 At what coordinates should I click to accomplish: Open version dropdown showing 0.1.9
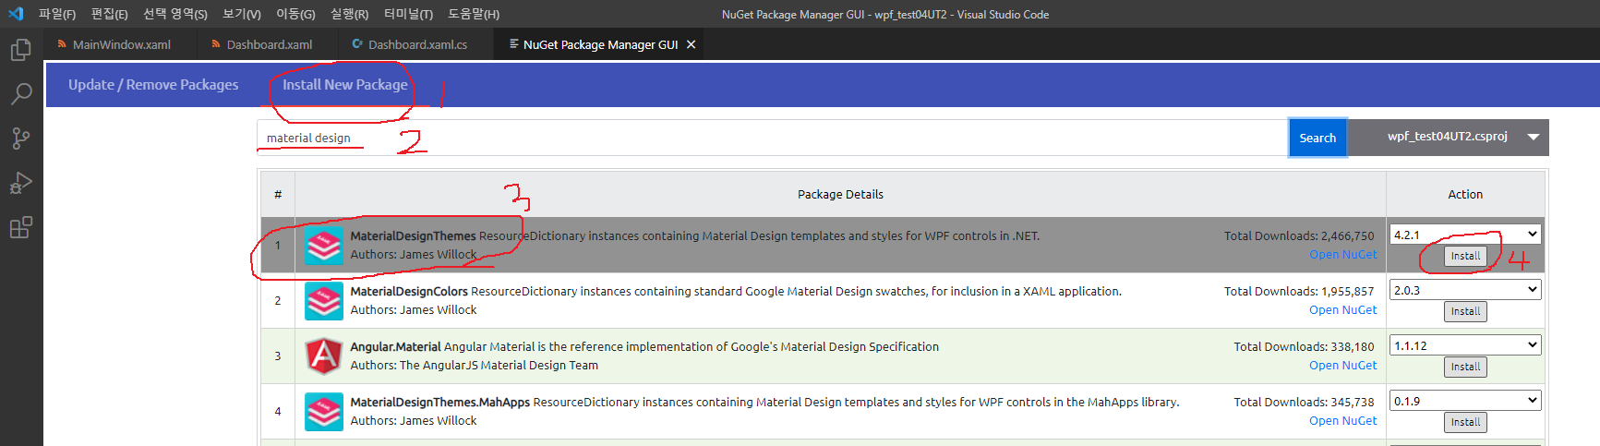[x=1465, y=401]
